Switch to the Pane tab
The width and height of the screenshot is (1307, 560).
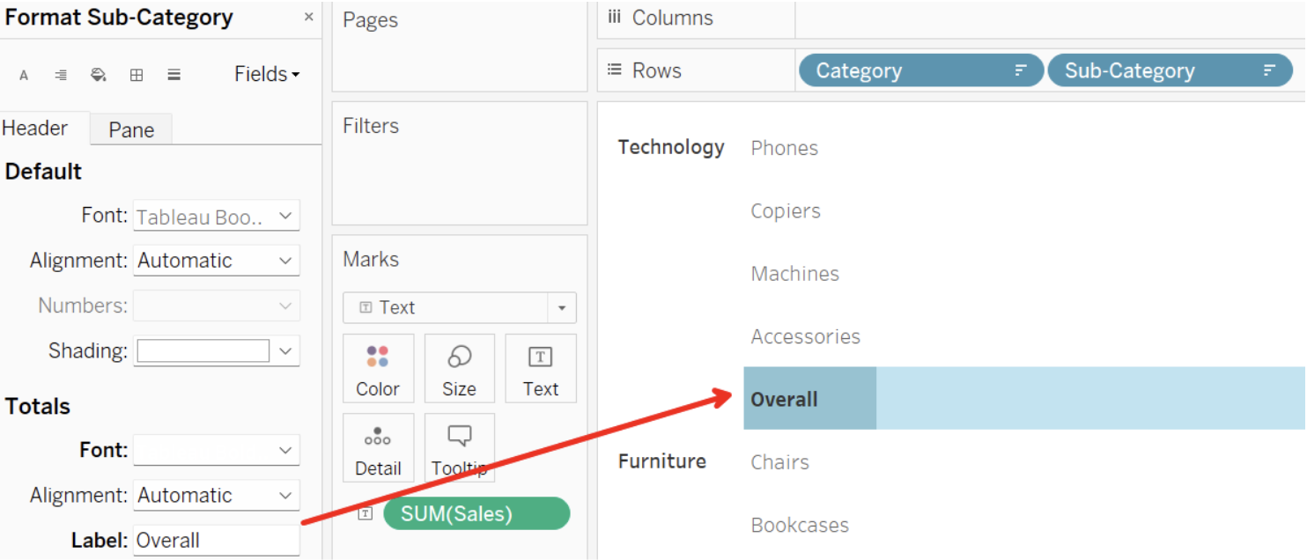(x=130, y=129)
